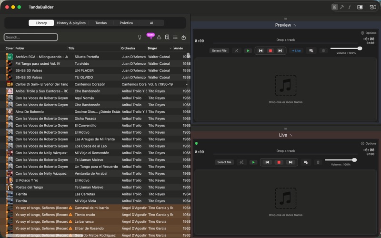Select the Silueta Porteña track row
This screenshot has width=381, height=238.
(x=95, y=57)
